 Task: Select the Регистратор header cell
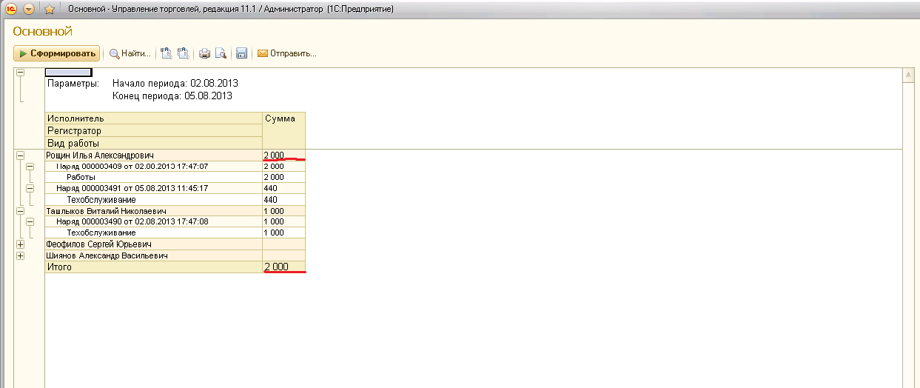tap(154, 130)
